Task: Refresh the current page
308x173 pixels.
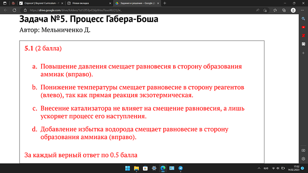Action: [x=14, y=10]
